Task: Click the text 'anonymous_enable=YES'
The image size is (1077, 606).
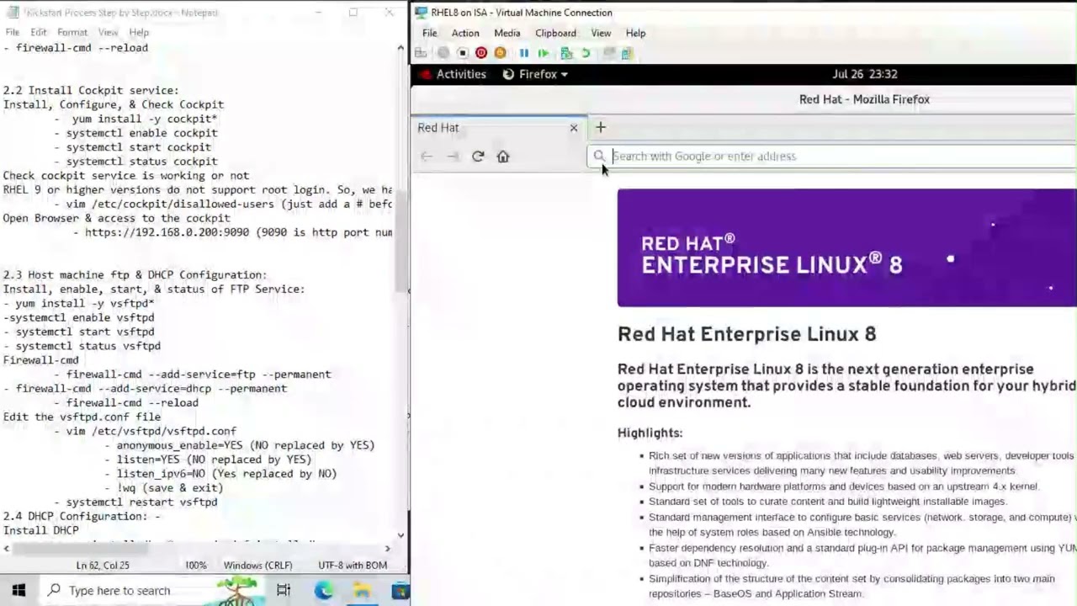Action: tap(180, 445)
